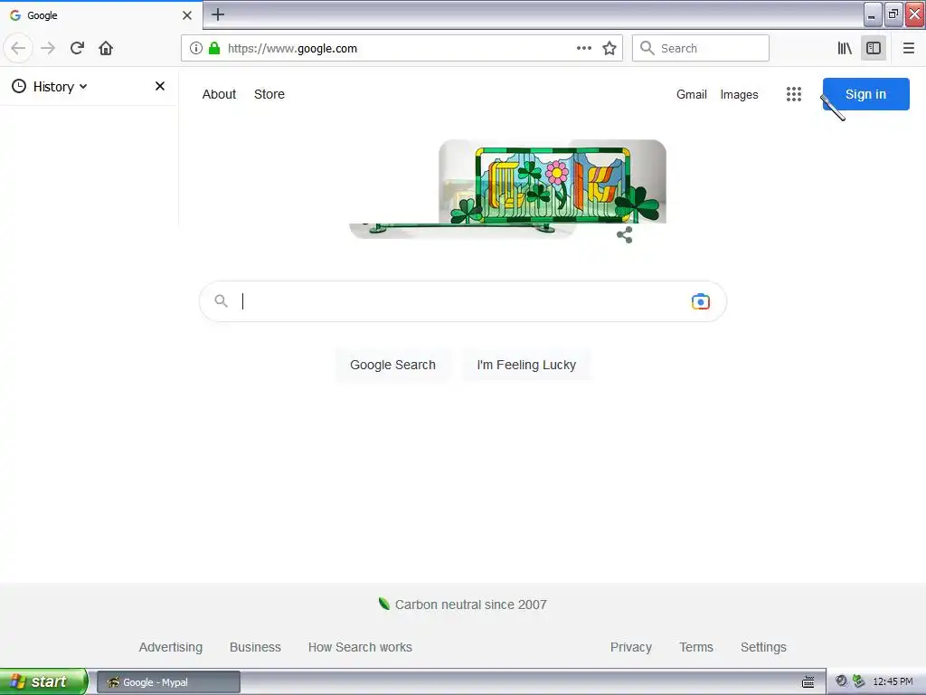Click the 12:45 PM taskbar clock

[893, 681]
